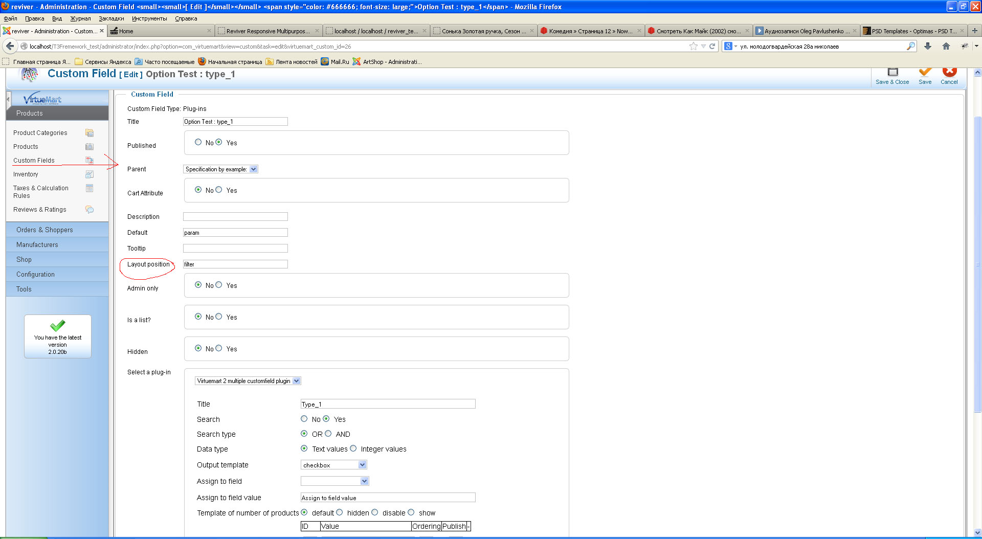Click the browser Home icon
982x539 pixels.
click(x=946, y=47)
